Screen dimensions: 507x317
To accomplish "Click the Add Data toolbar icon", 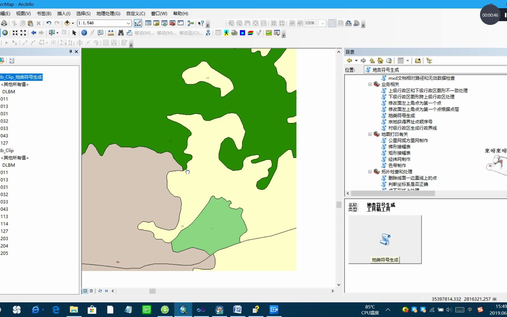I will pyautogui.click(x=67, y=23).
